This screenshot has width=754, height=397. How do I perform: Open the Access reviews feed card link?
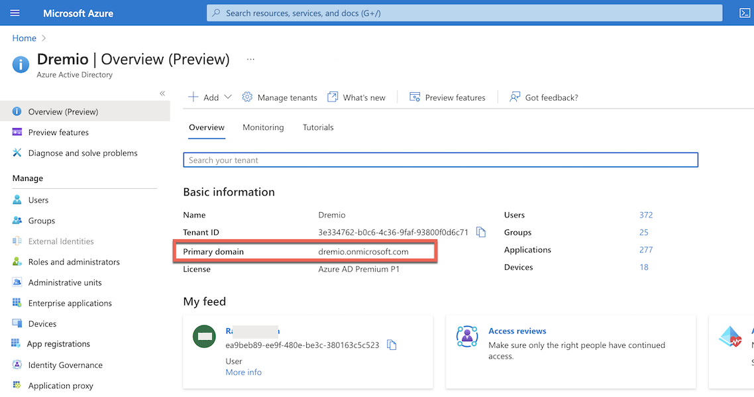click(517, 331)
